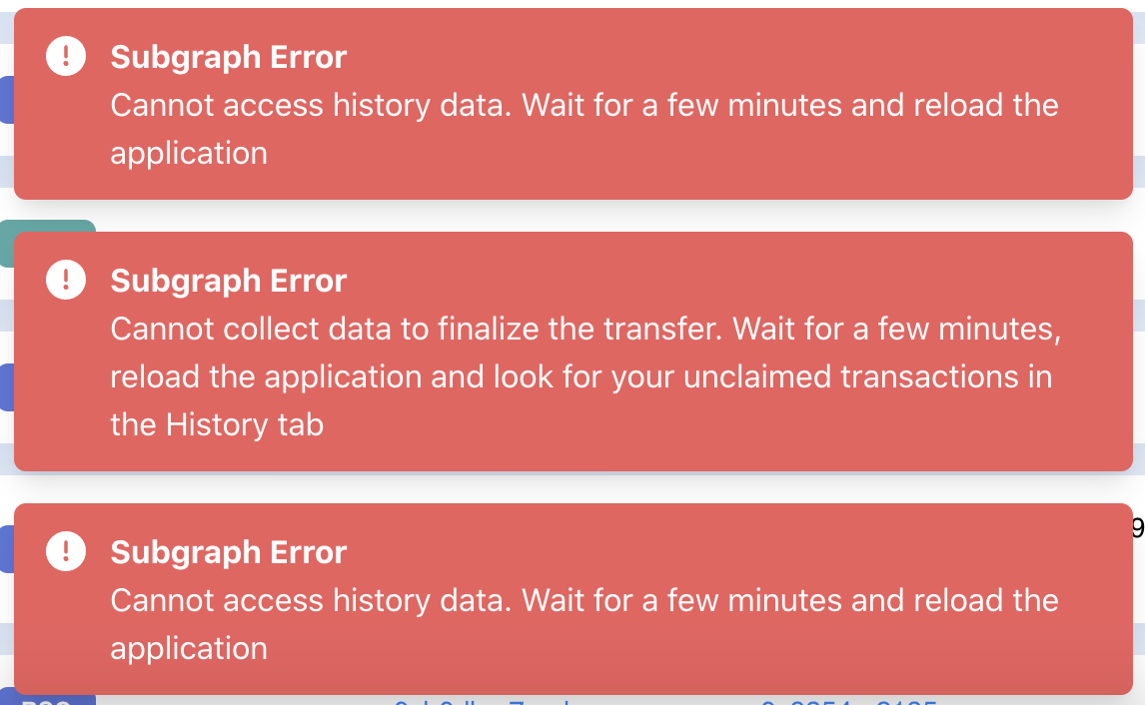The width and height of the screenshot is (1145, 705).
Task: Select the alert icon on the bottom Subgraph Error toast
Action: pyautogui.click(x=65, y=551)
